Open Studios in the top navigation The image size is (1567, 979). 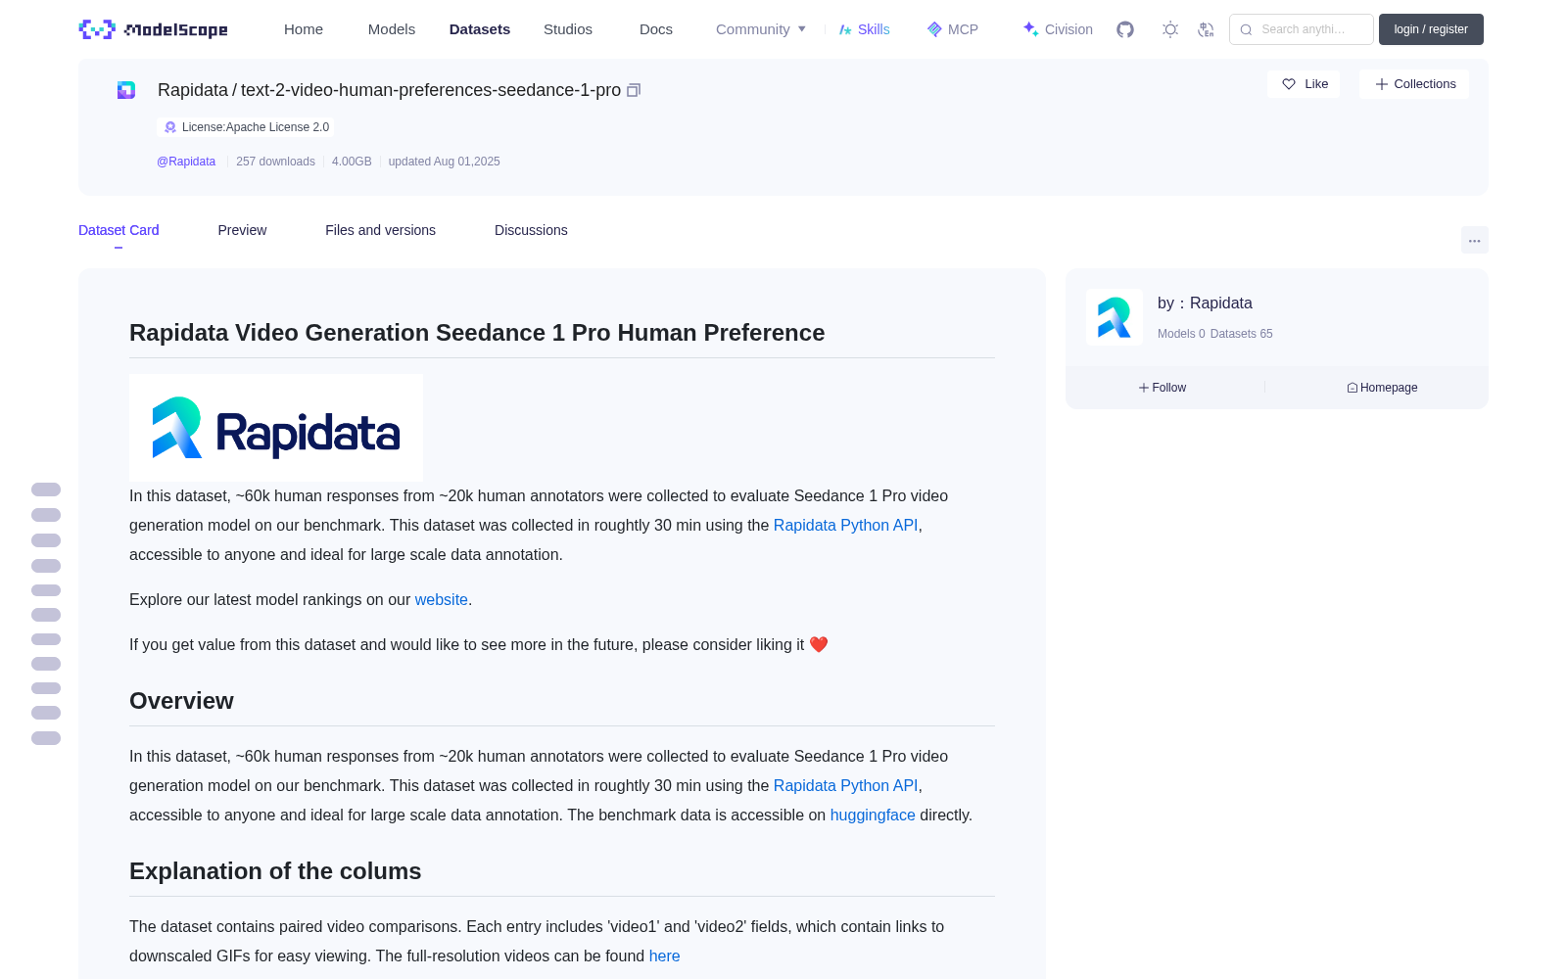pyautogui.click(x=568, y=29)
